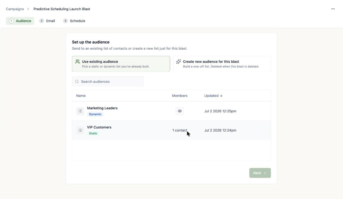Click the Static tag badge
This screenshot has width=343, height=199.
[93, 133]
